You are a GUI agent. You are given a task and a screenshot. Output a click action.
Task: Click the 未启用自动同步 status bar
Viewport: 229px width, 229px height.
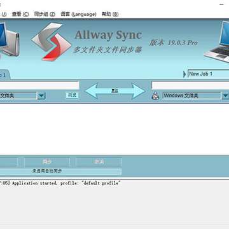pos(60,171)
